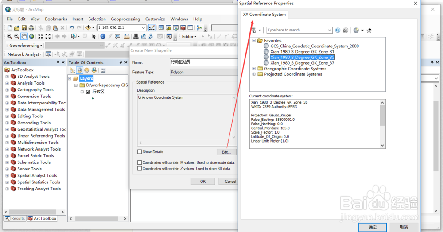Click the Add to Favorites star icon
The height and width of the screenshot is (232, 443).
369,31
